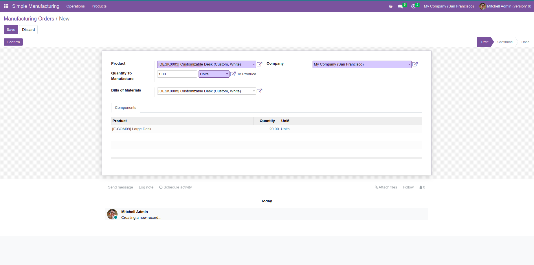Screen dimensions: 534x265
Task: Expand the Units of measure dropdown
Action: [x=227, y=74]
